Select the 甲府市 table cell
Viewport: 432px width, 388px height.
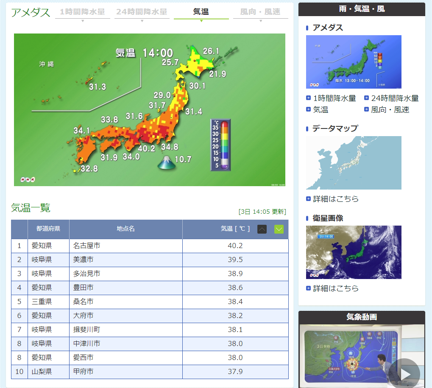point(126,372)
